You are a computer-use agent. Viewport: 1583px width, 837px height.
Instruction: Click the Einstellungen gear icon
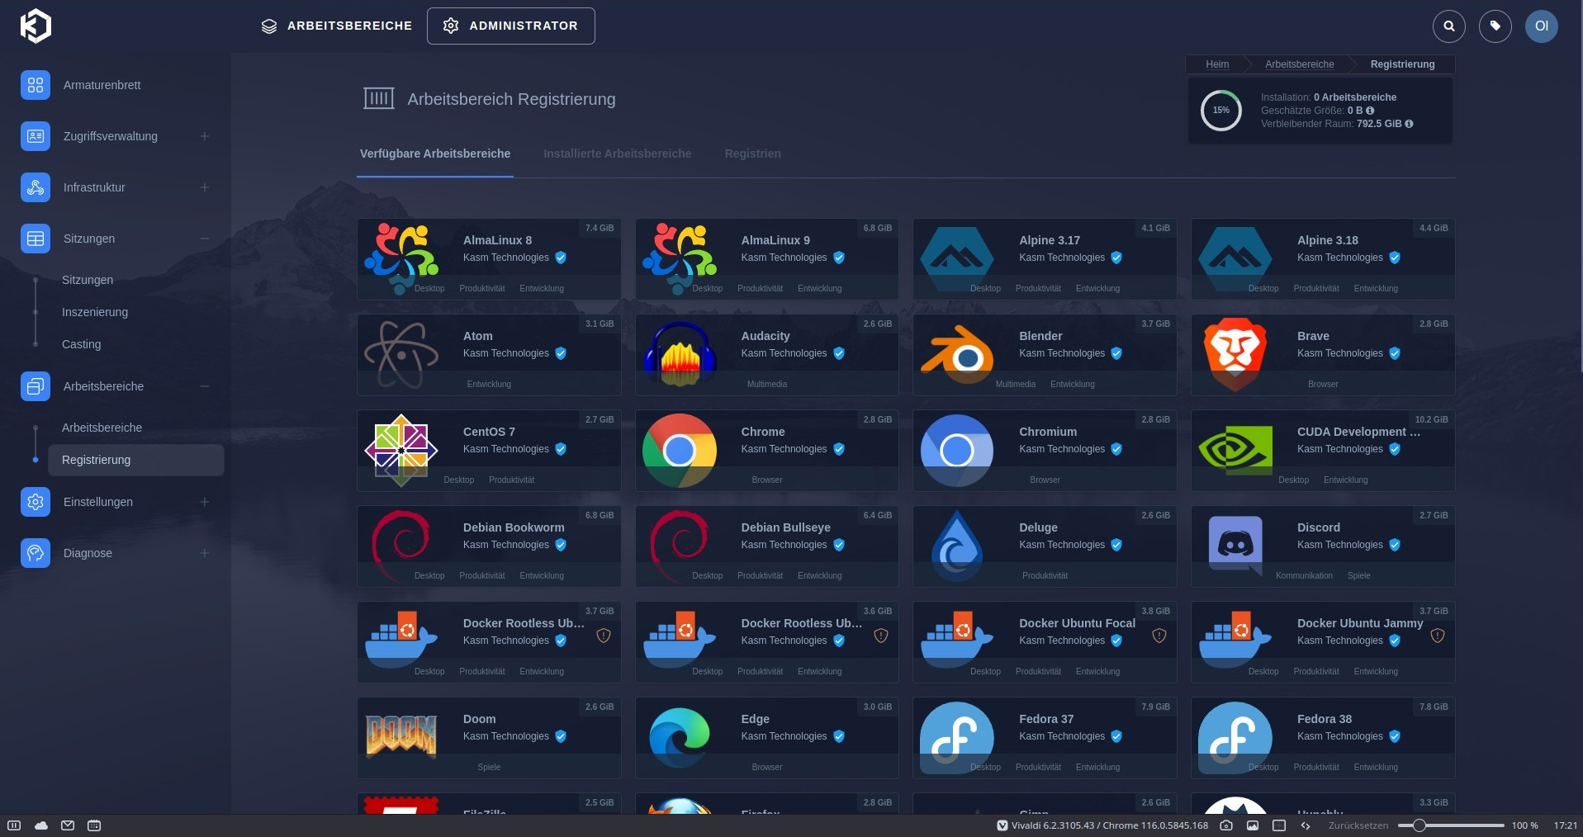click(x=36, y=502)
